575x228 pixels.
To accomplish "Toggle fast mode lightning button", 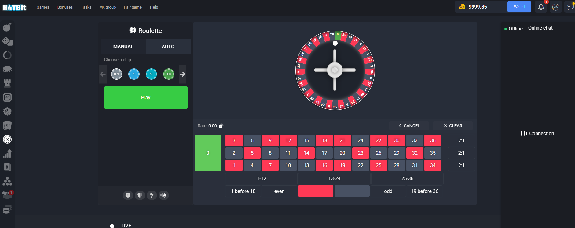I will pyautogui.click(x=152, y=195).
